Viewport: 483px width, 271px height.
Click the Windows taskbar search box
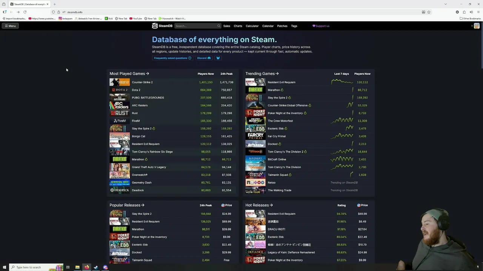36,267
